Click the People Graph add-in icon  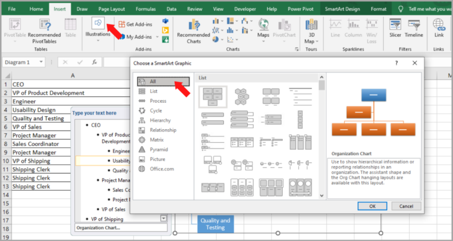click(165, 39)
